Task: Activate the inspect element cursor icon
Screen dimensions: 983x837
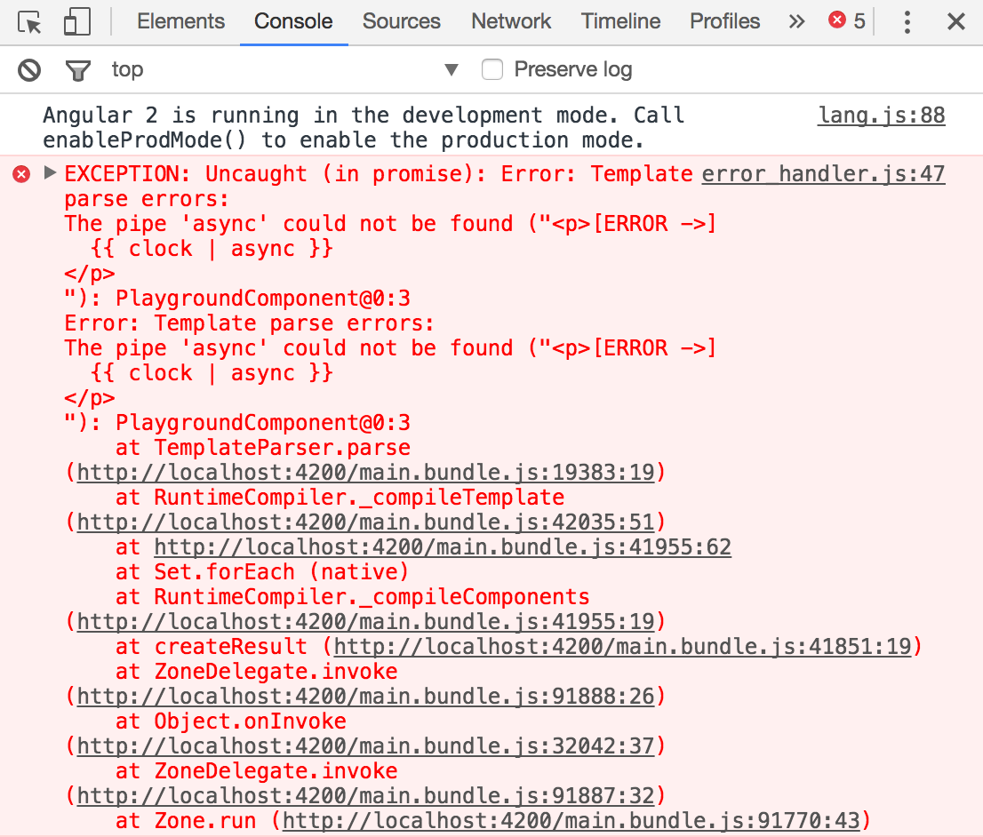Action: [29, 22]
